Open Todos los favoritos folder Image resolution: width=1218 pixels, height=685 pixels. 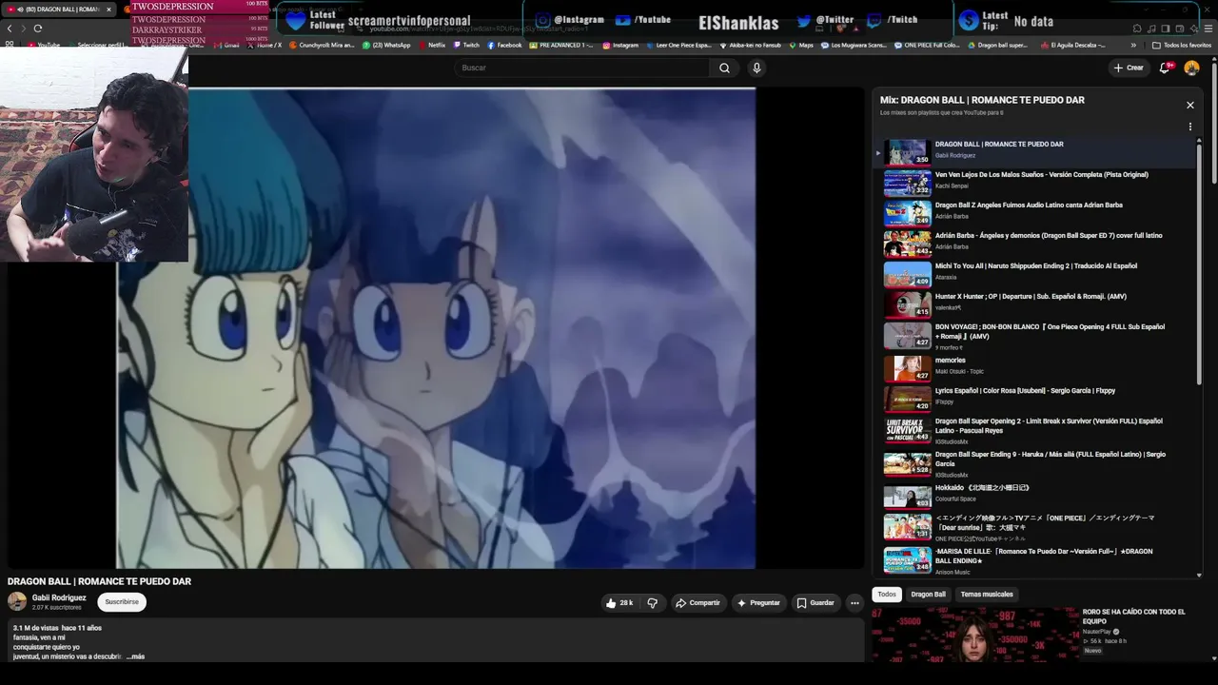tap(1182, 45)
